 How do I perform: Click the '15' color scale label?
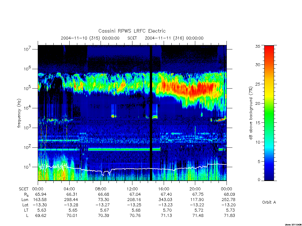pos(258,123)
